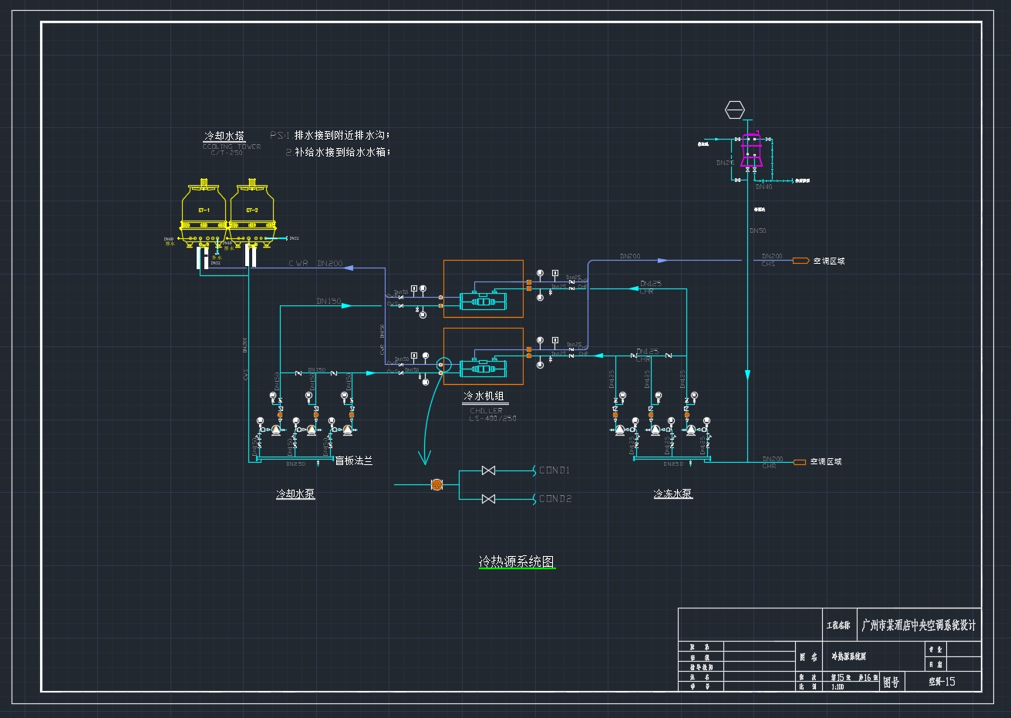1011x718 pixels.
Task: Click the downward arrow on DN50 riser
Action: coord(746,375)
